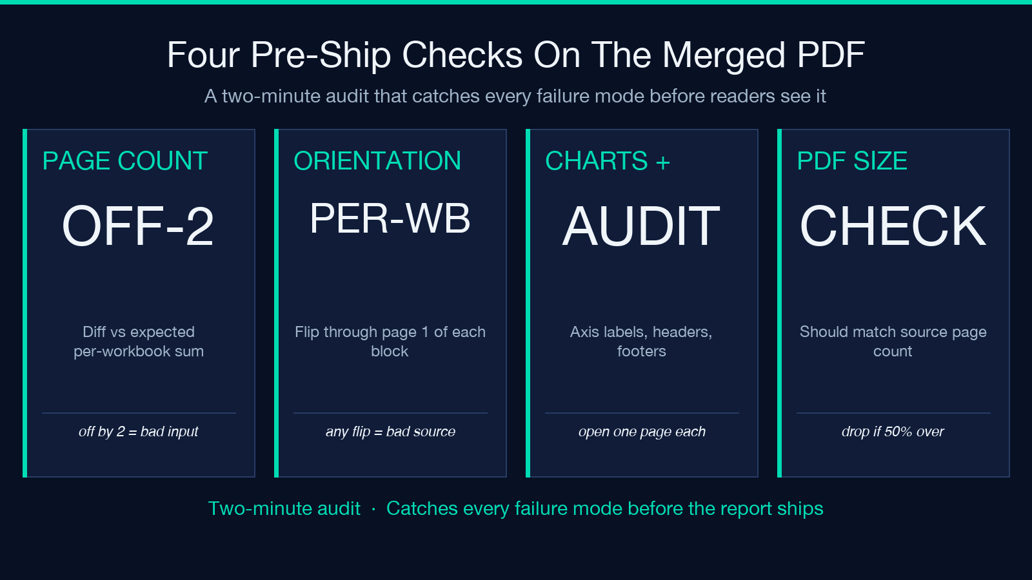Image resolution: width=1032 pixels, height=580 pixels.
Task: Click 'Should match source page count' description
Action: point(893,342)
